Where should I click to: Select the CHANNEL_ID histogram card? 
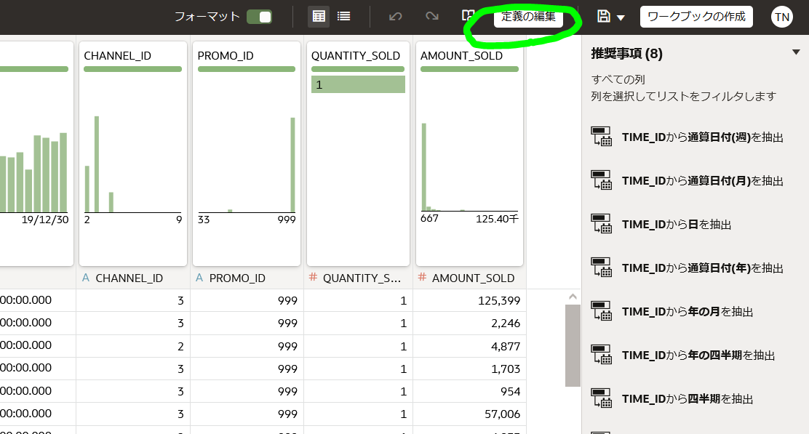133,153
